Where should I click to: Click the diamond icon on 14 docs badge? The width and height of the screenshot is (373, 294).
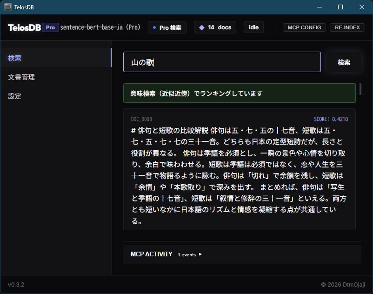(x=201, y=27)
